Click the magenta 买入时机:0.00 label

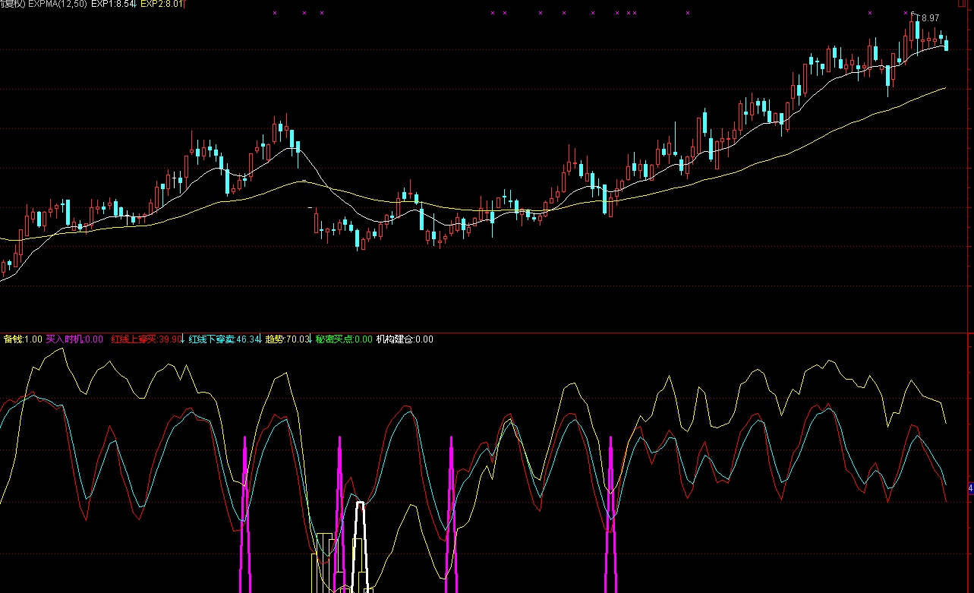click(x=74, y=339)
